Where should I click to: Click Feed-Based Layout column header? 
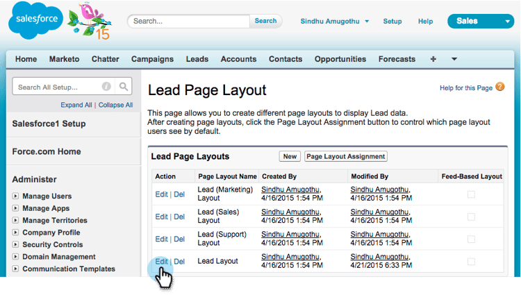point(472,176)
